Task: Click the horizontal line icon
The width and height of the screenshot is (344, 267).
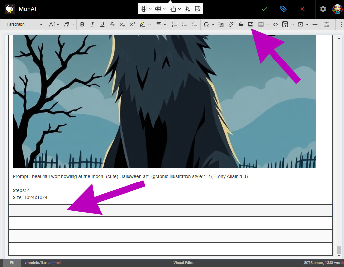Action: pyautogui.click(x=315, y=24)
